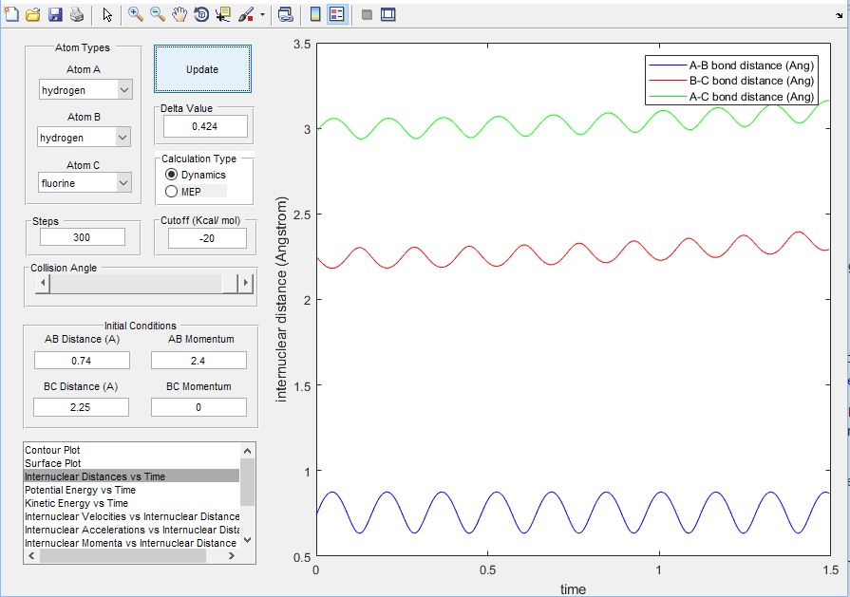Click the Save Figure floppy icon
Image resolution: width=850 pixels, height=597 pixels.
(55, 14)
